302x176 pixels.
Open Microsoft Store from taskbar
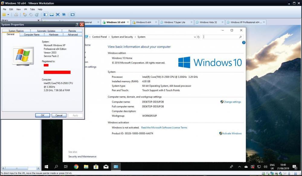click(96, 167)
